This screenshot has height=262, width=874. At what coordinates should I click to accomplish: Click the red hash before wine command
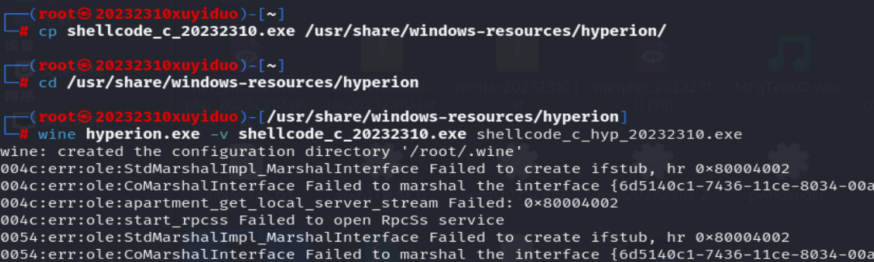pyautogui.click(x=24, y=135)
